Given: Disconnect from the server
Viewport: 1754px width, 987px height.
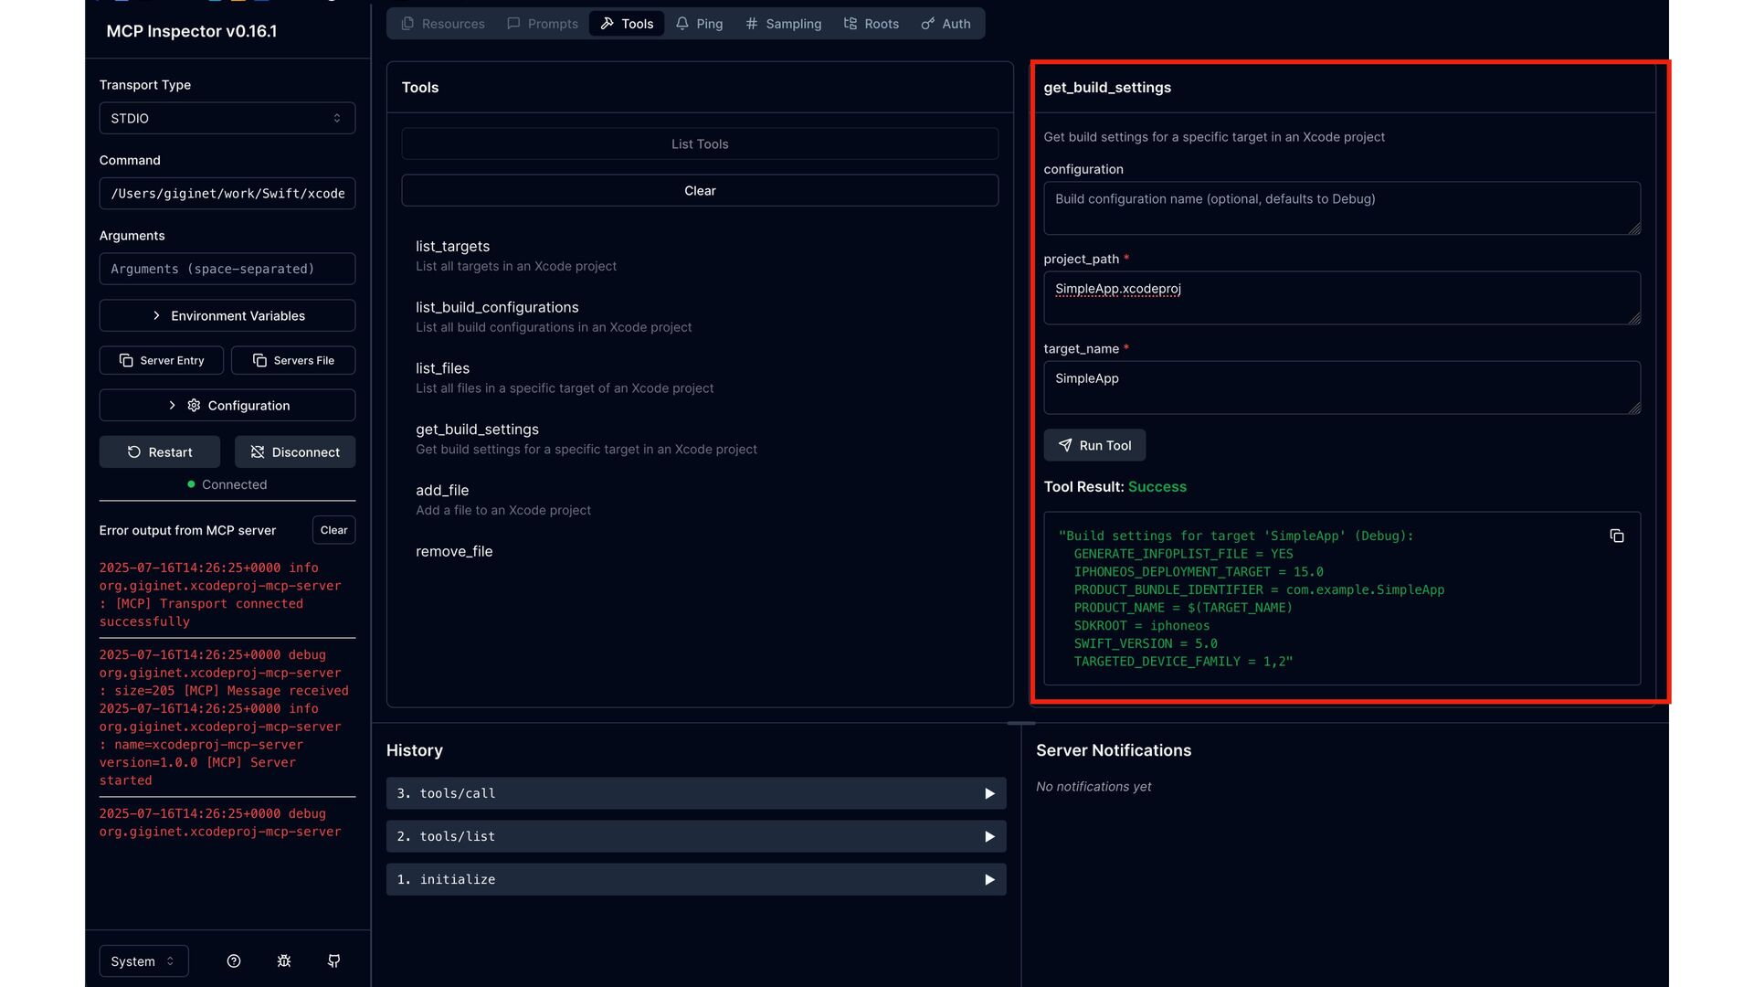Looking at the screenshot, I should pos(295,451).
